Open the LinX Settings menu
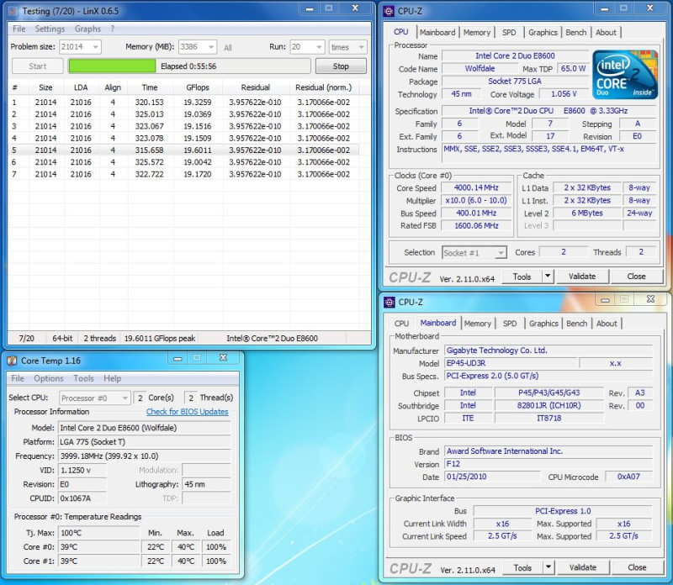The width and height of the screenshot is (673, 585). coord(50,29)
